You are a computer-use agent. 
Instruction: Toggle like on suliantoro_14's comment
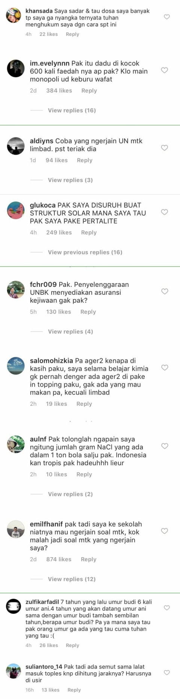[167, 673]
